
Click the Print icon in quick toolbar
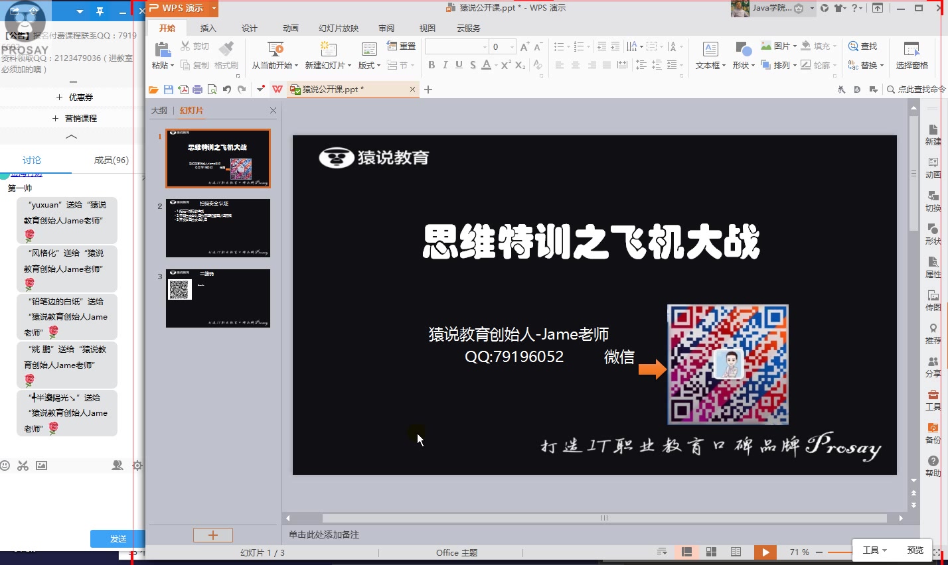[198, 90]
